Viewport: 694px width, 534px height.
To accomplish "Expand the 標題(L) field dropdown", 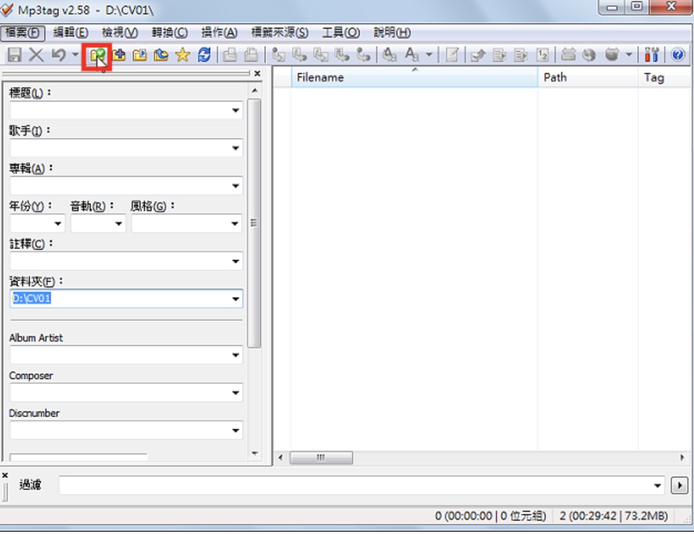I will 236,111.
